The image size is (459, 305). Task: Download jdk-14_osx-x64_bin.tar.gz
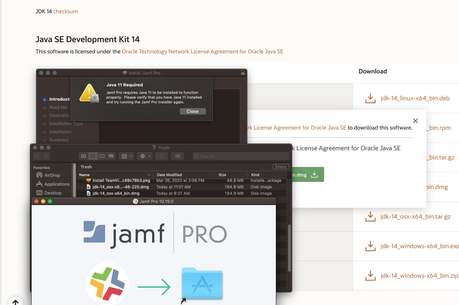[x=415, y=217]
